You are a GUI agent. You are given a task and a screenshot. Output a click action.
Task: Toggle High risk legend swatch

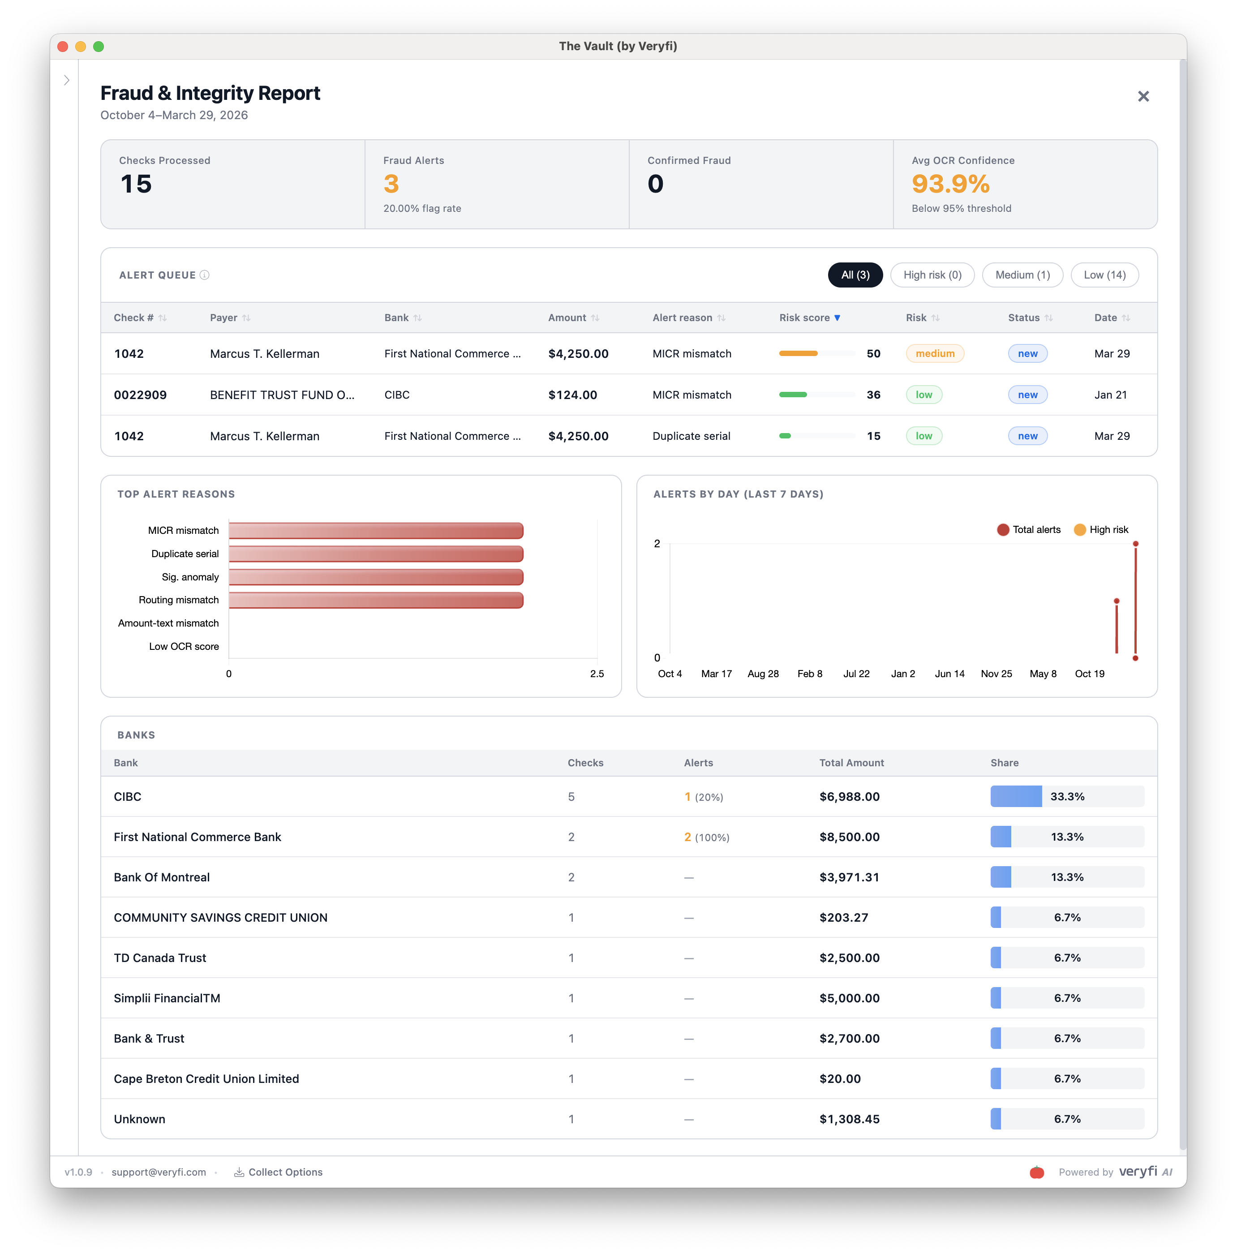(1080, 530)
